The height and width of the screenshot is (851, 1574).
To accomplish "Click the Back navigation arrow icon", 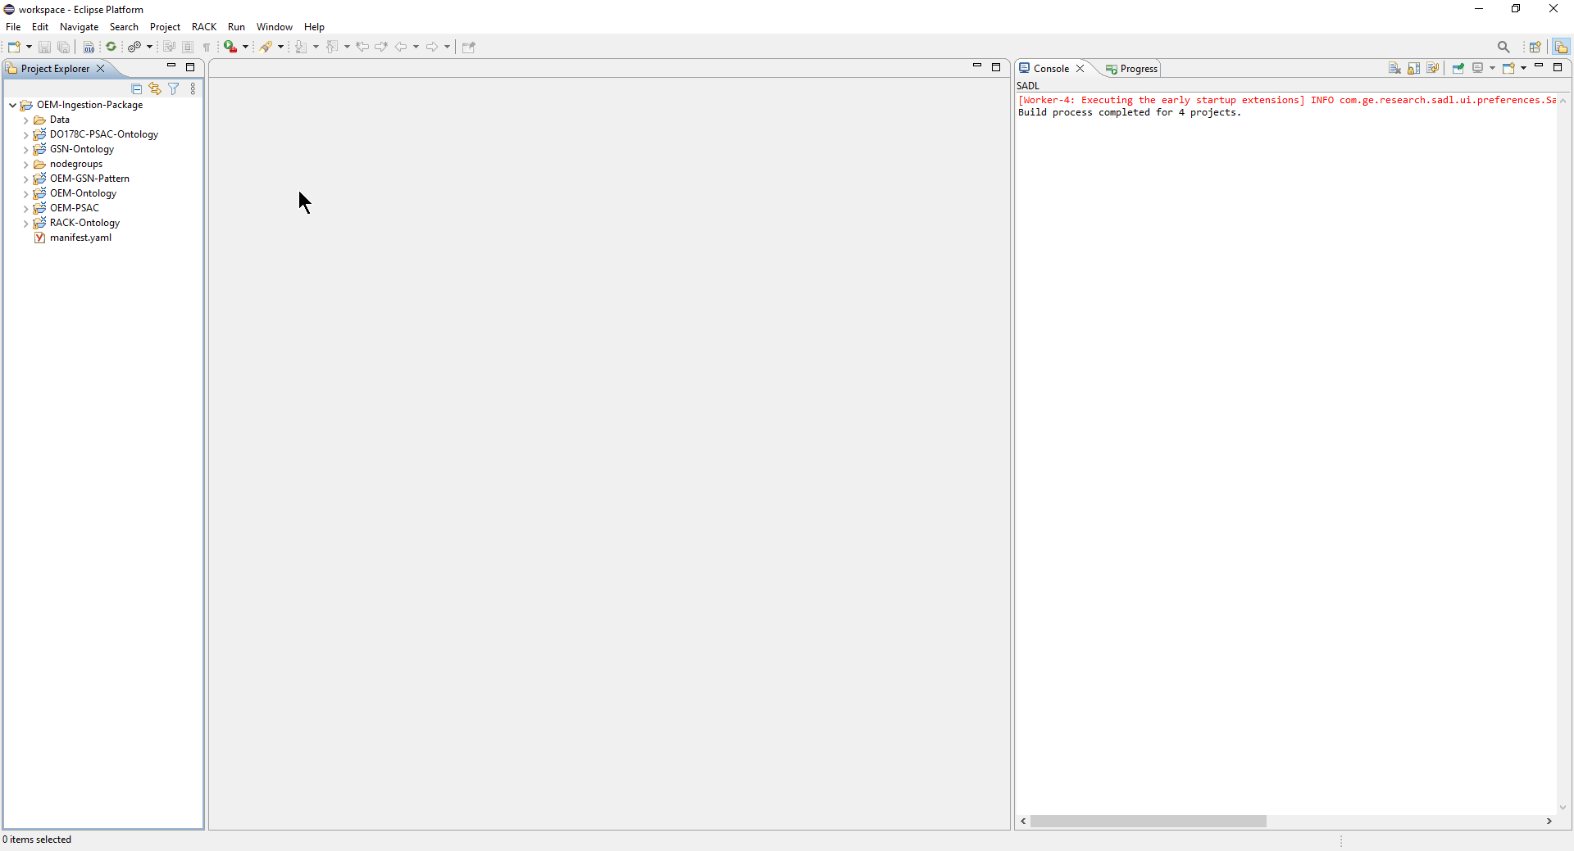I will point(401,47).
